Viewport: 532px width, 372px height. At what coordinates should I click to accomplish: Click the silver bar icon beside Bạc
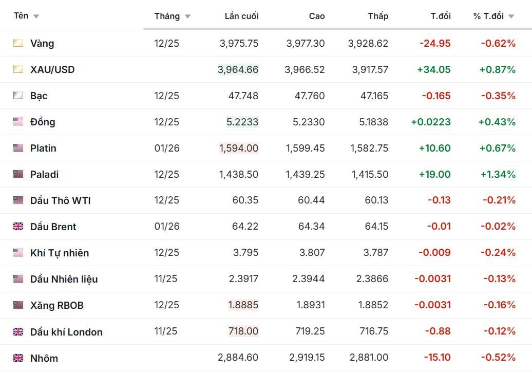coord(18,96)
